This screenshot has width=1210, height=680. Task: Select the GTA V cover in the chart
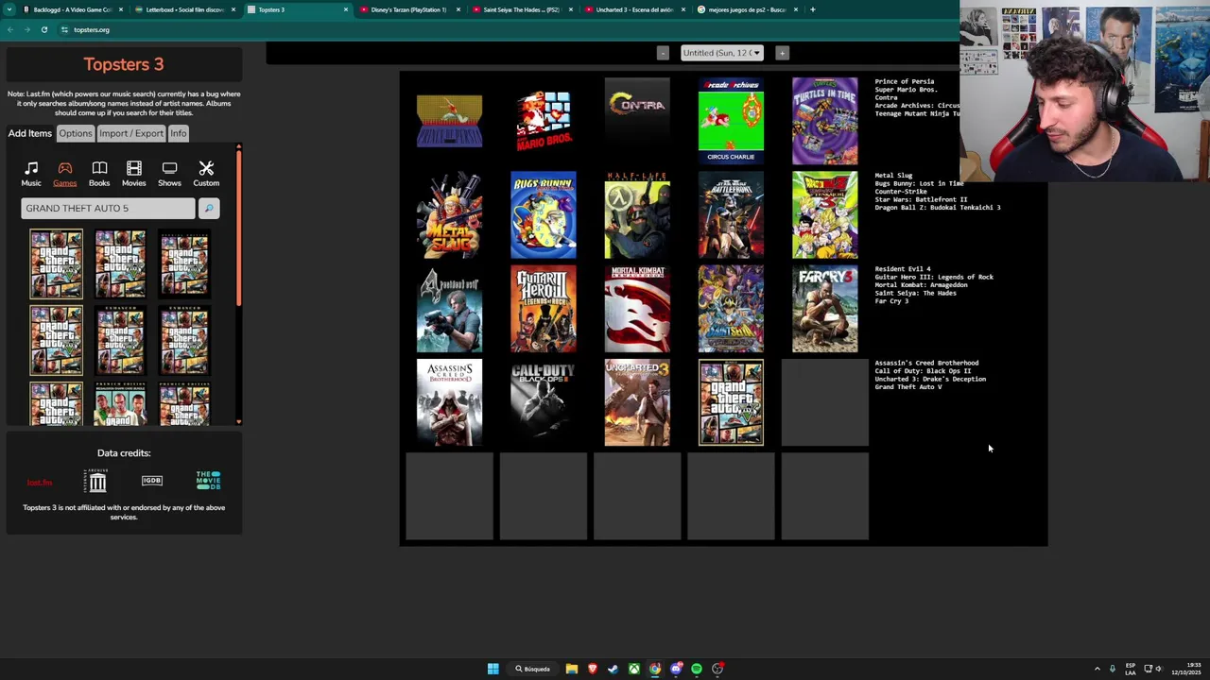731,402
